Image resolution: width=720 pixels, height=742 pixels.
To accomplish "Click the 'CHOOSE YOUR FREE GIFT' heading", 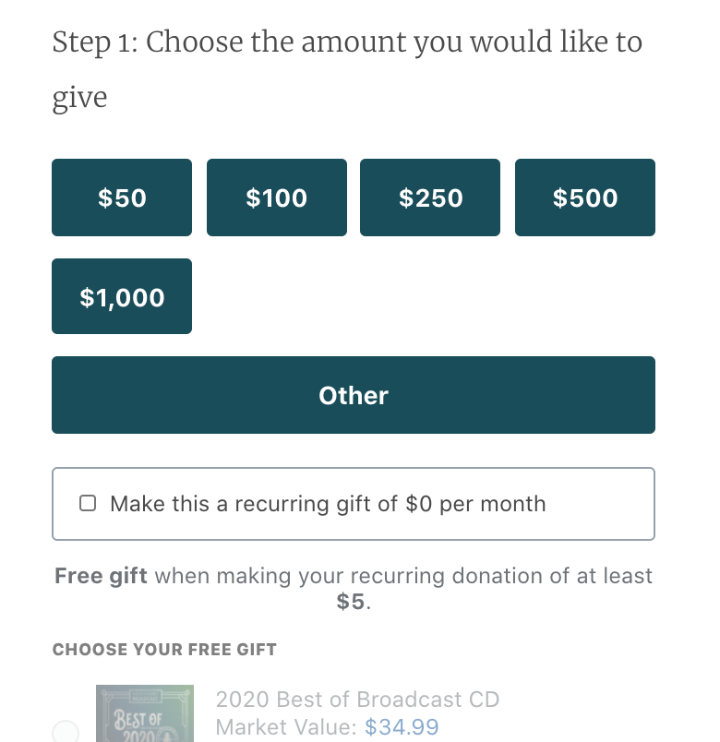I will pos(164,650).
